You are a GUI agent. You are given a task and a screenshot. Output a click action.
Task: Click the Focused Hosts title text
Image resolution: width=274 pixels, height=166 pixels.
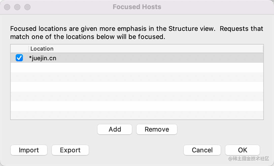(137, 7)
